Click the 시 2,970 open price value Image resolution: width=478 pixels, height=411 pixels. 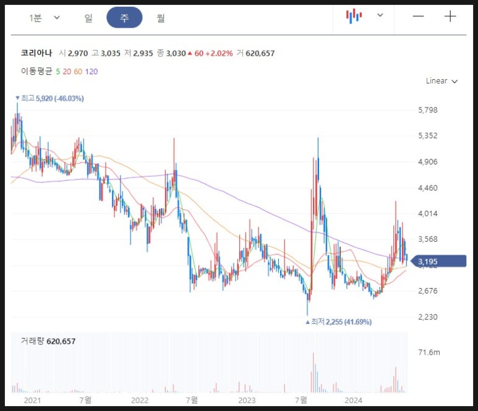point(74,53)
